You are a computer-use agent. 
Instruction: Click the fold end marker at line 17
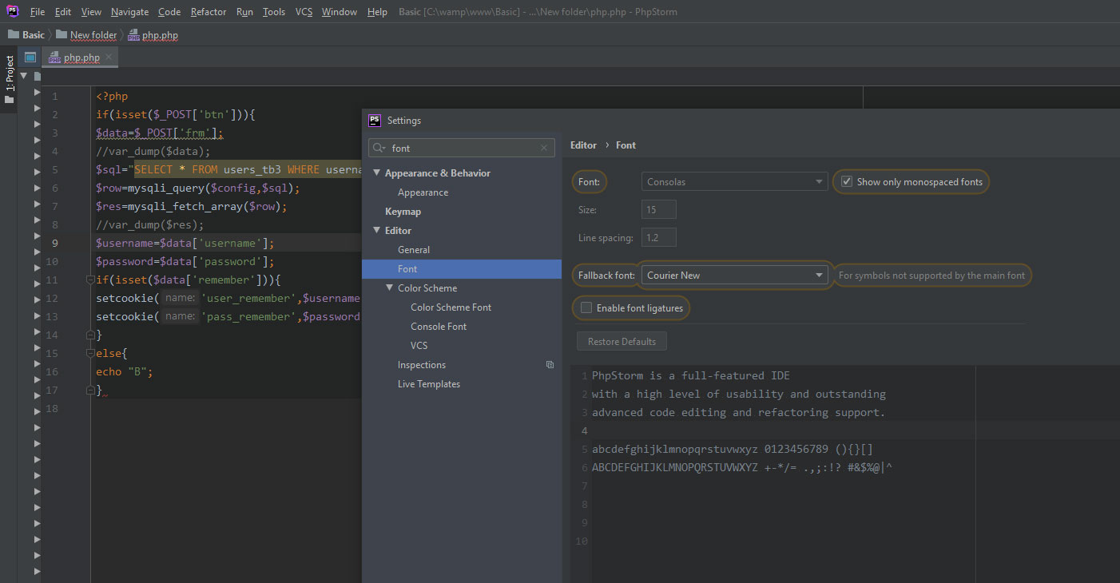click(89, 390)
